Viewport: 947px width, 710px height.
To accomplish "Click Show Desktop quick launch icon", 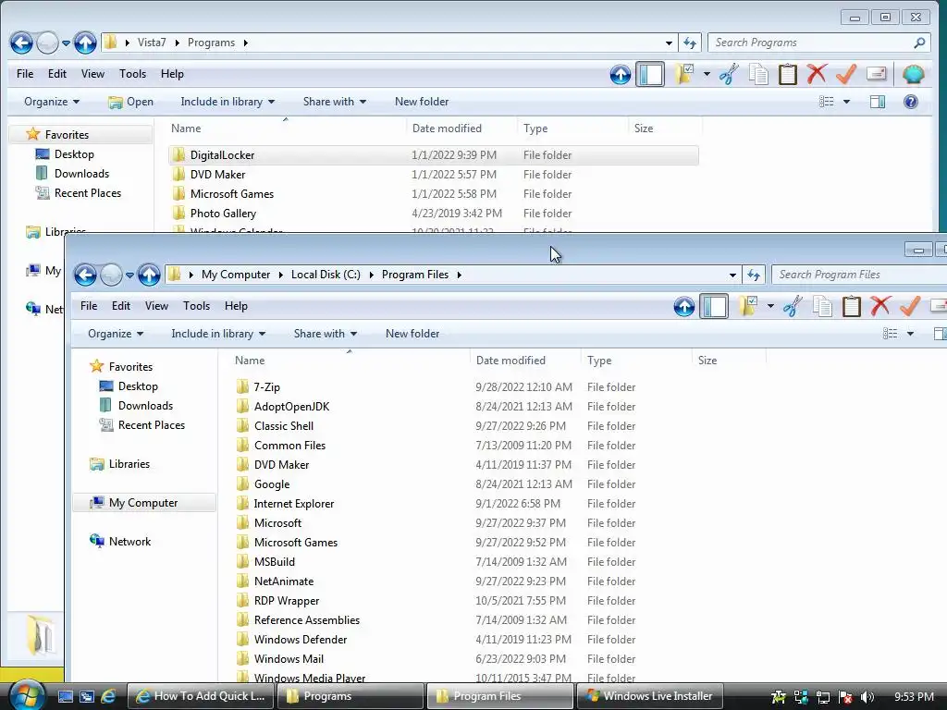I will 66,696.
